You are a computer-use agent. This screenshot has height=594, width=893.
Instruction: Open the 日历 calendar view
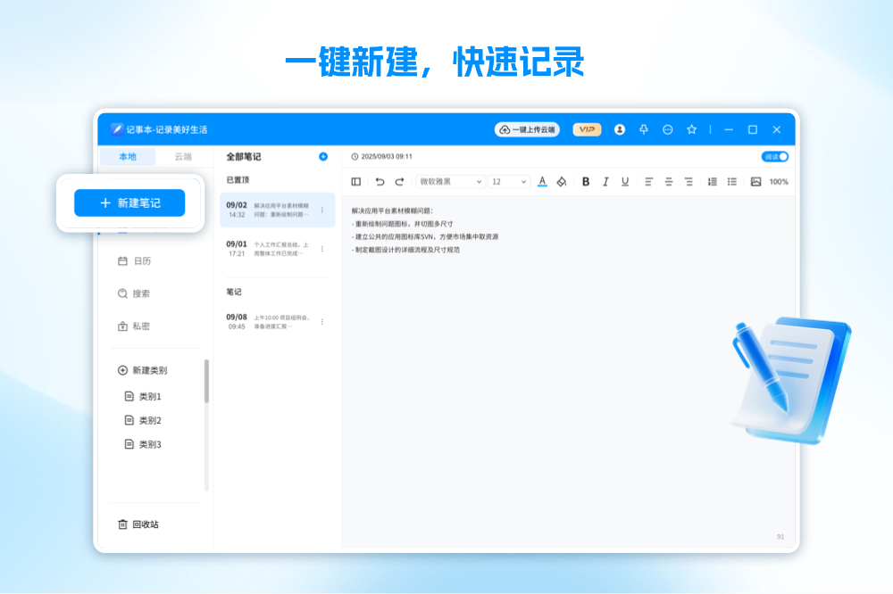pyautogui.click(x=135, y=261)
